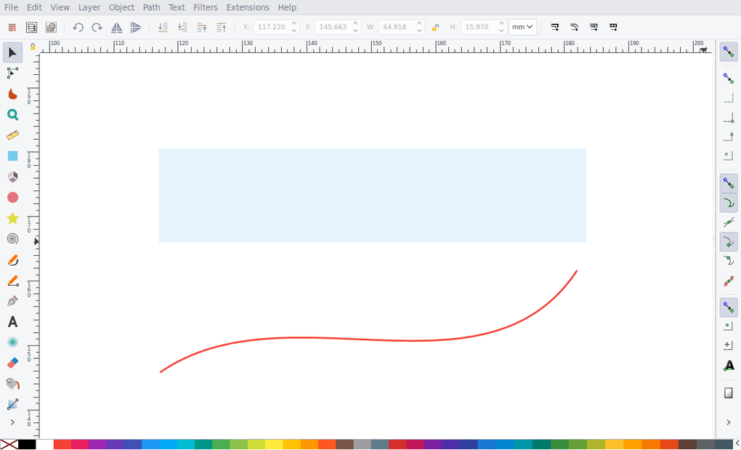Flip the selection horizontally

(x=116, y=27)
